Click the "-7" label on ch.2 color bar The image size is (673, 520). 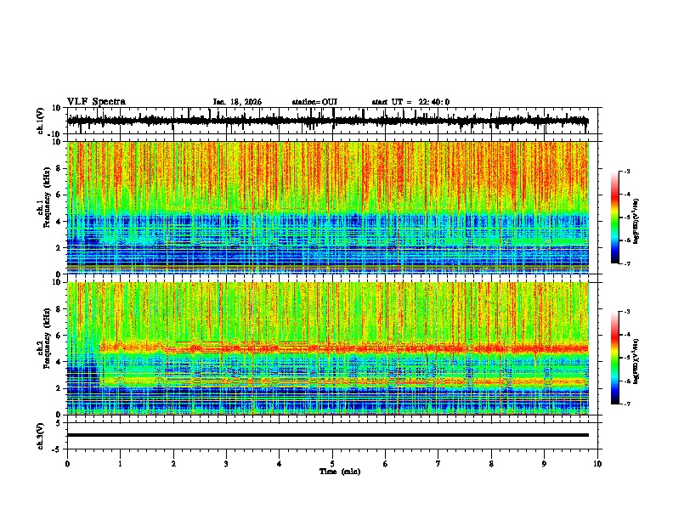pos(626,404)
